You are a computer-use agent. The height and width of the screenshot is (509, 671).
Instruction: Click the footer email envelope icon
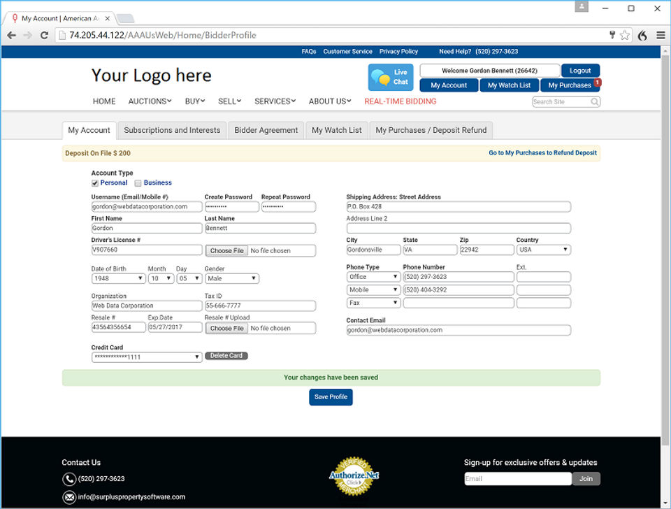69,497
